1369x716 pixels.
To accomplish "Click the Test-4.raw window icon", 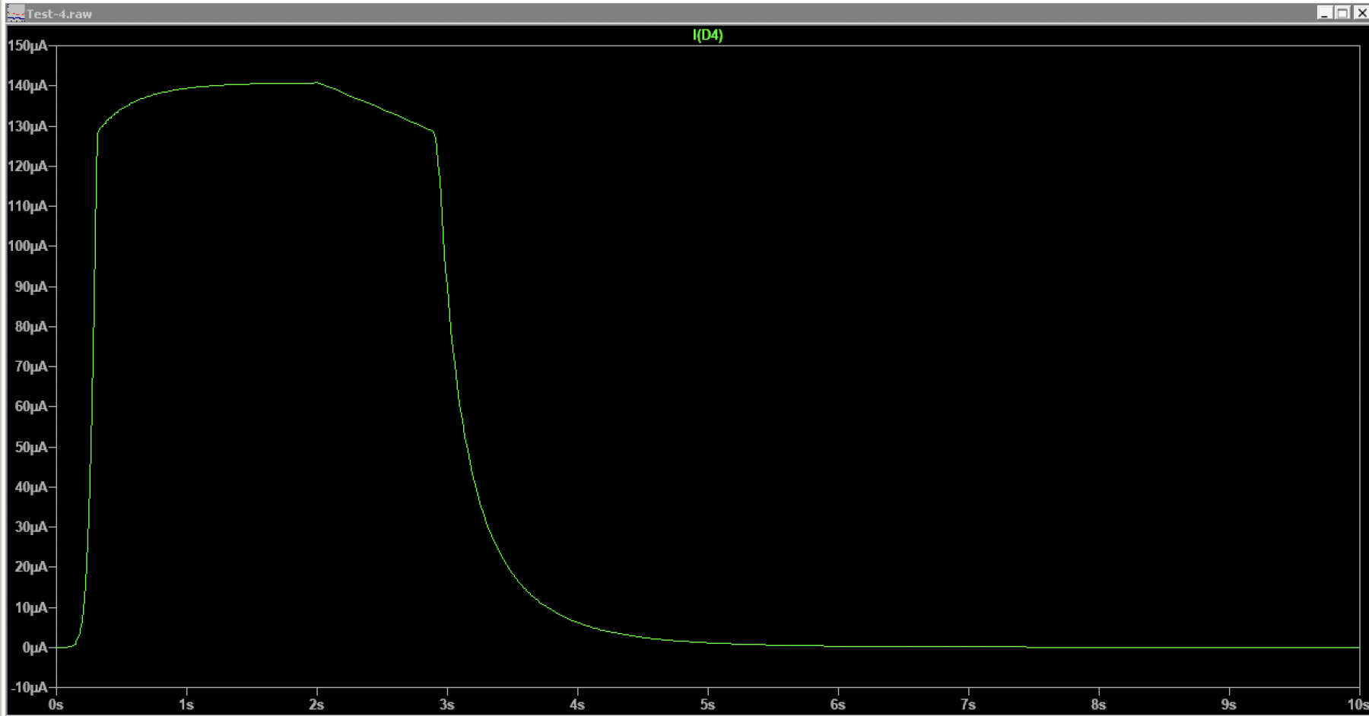I will 15,13.
